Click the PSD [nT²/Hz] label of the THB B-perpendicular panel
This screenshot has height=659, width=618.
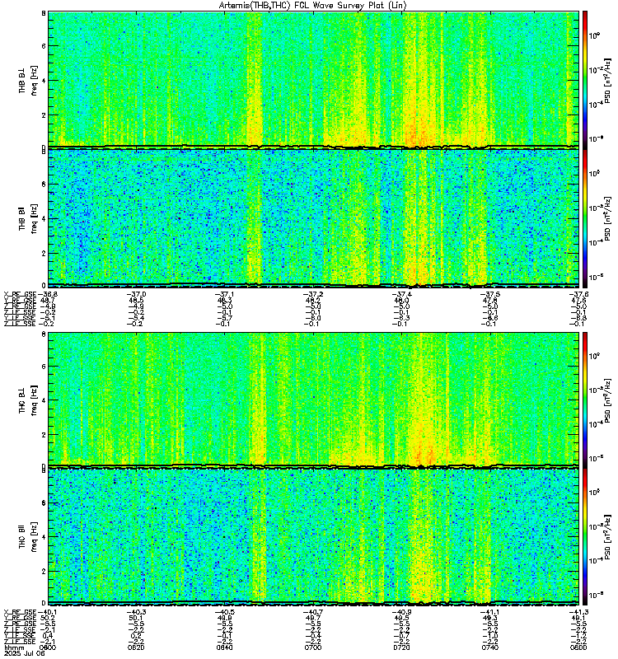click(607, 79)
